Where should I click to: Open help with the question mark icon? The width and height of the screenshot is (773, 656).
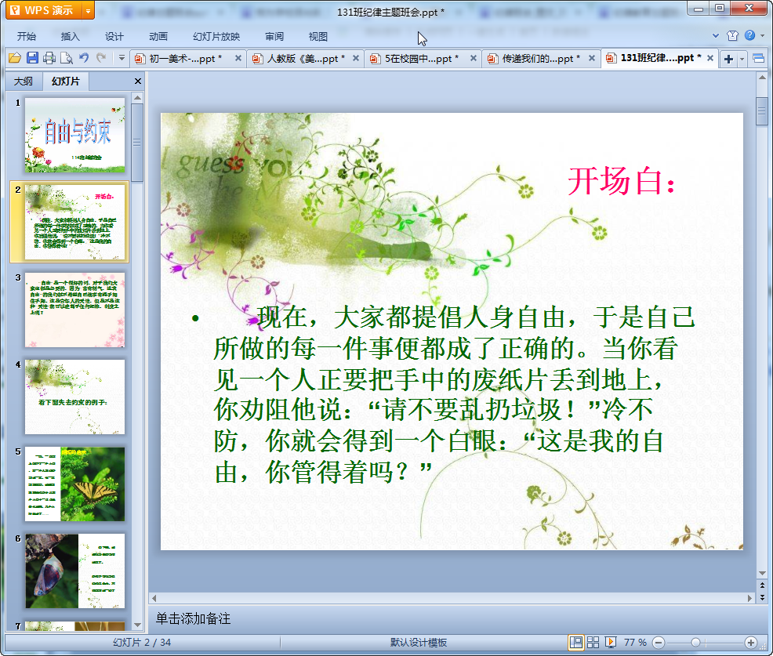click(x=749, y=35)
